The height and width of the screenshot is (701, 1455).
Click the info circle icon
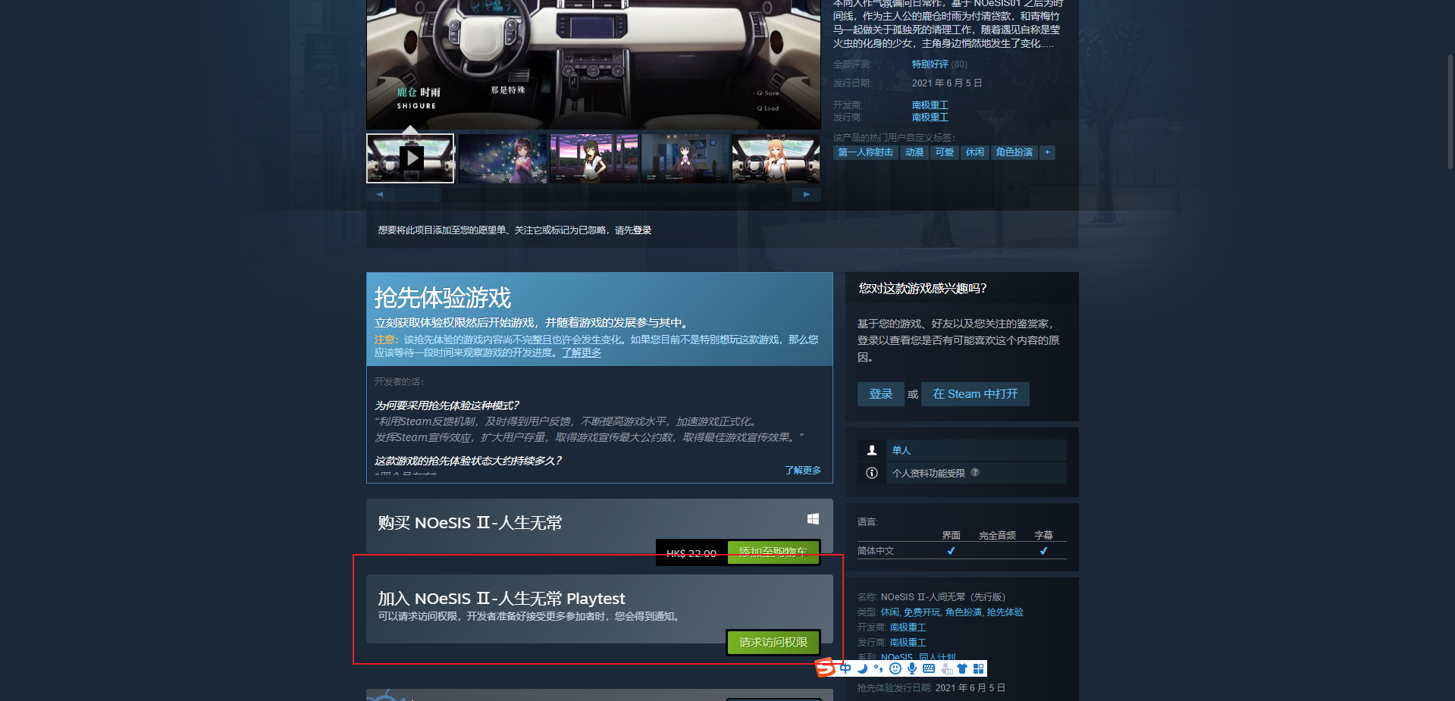pyautogui.click(x=872, y=473)
